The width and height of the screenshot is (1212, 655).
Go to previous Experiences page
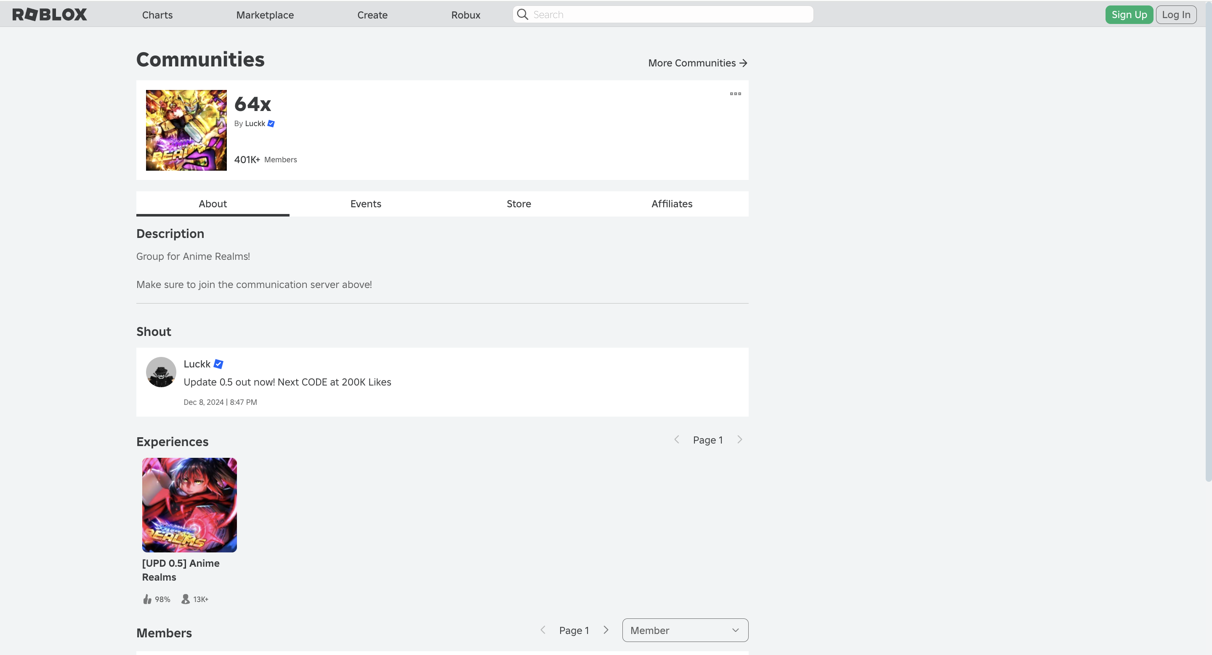click(677, 440)
